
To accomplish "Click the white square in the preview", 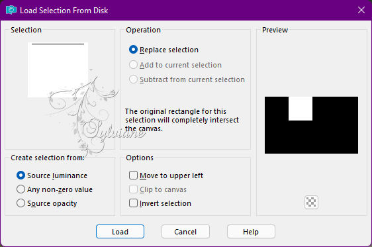I will point(301,109).
